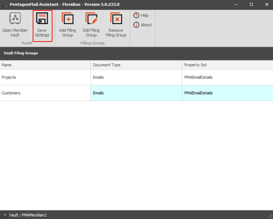Click the Emails cell in the Customers row
This screenshot has width=273, height=219.
(136, 93)
